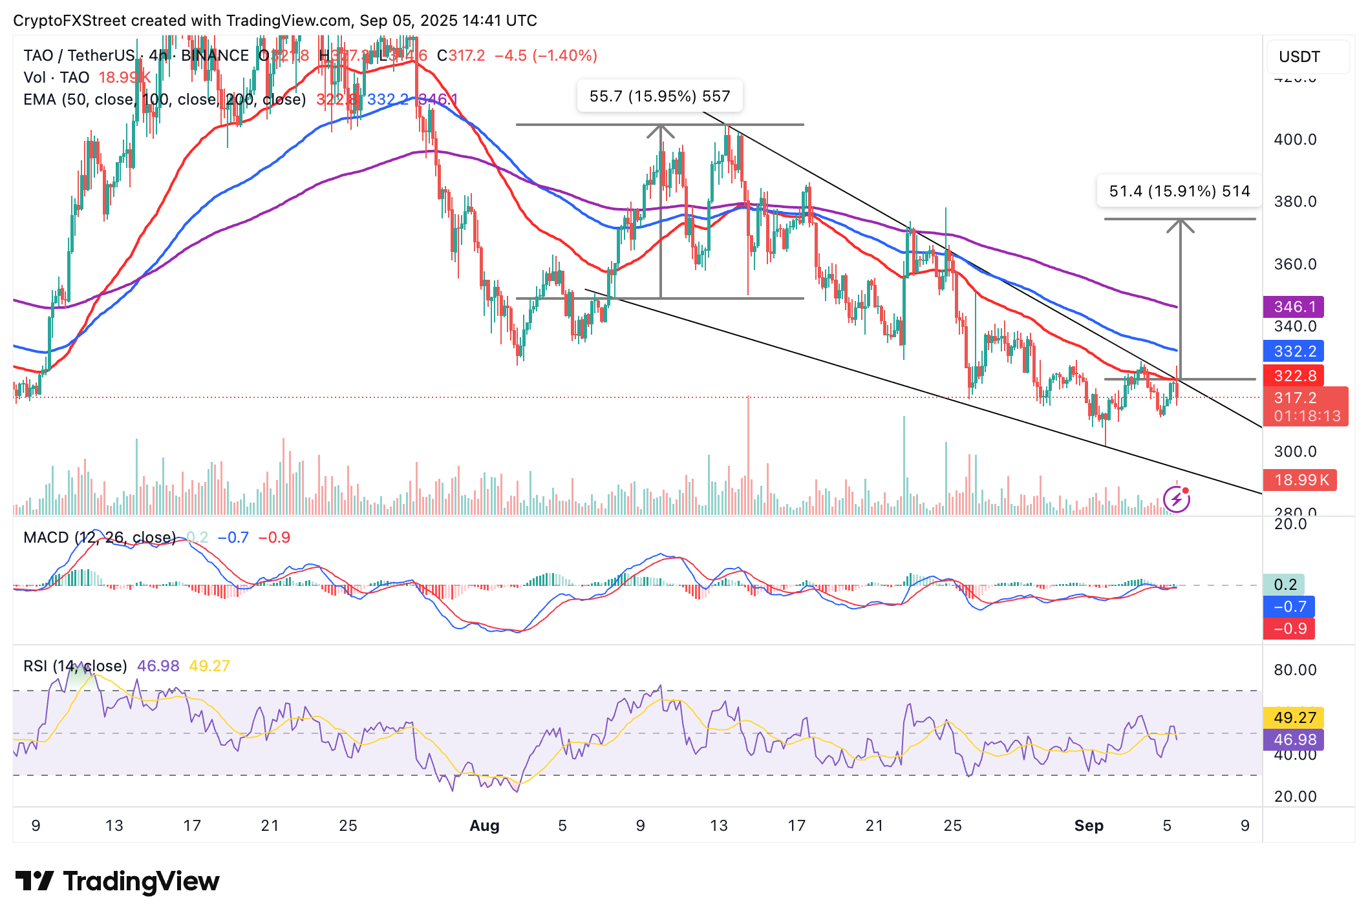Click the 317.2 current price countdown label
Viewport: 1368px width, 920px height.
(1305, 406)
